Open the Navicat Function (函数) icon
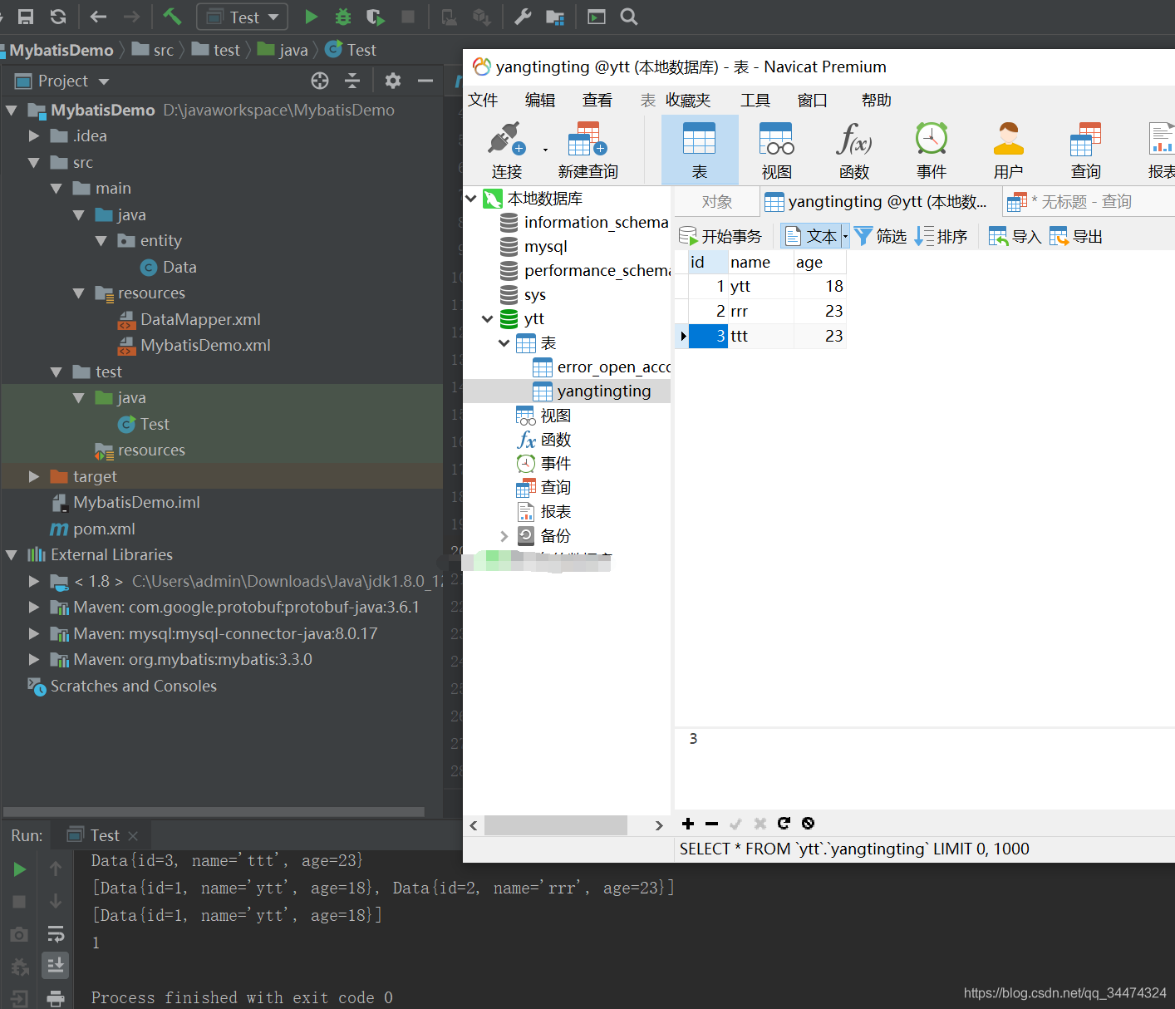 [853, 150]
